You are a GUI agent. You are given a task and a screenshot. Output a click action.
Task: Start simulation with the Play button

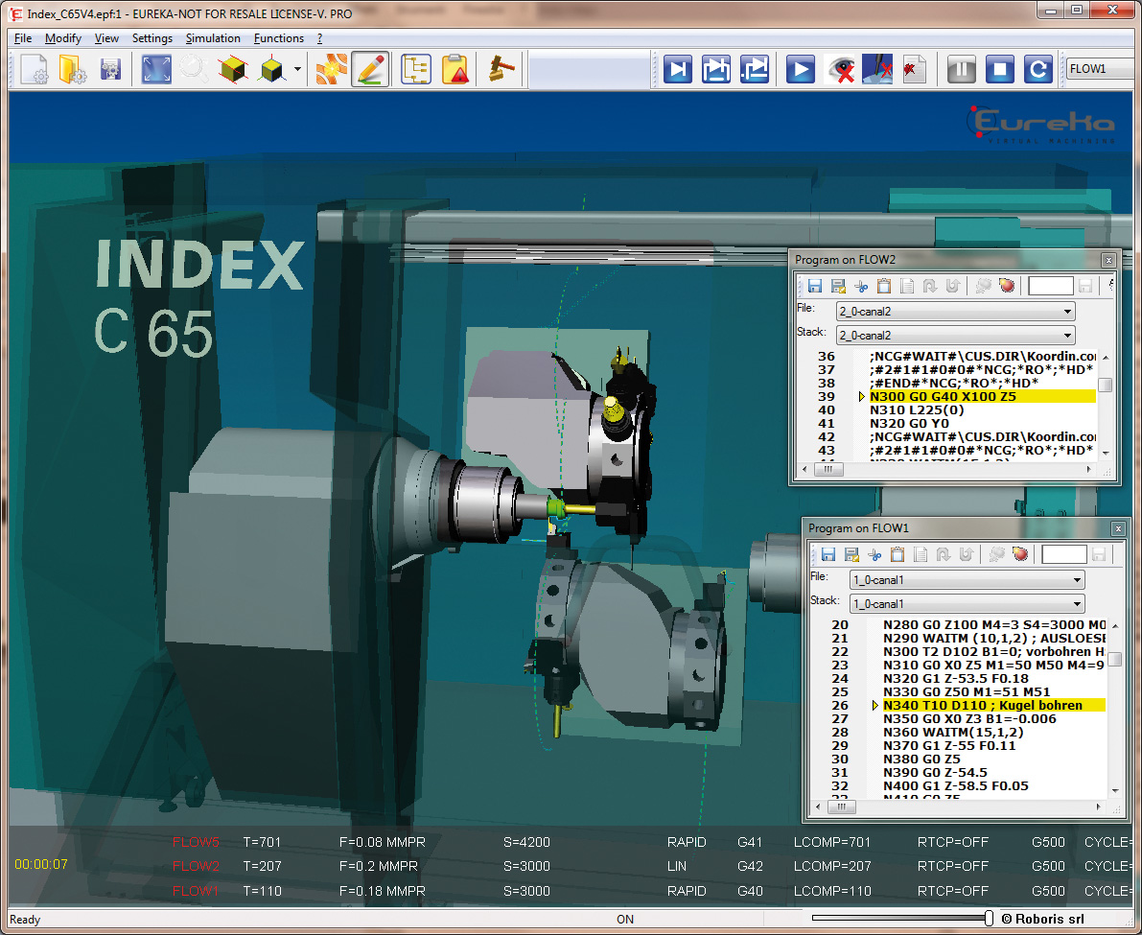coord(800,70)
